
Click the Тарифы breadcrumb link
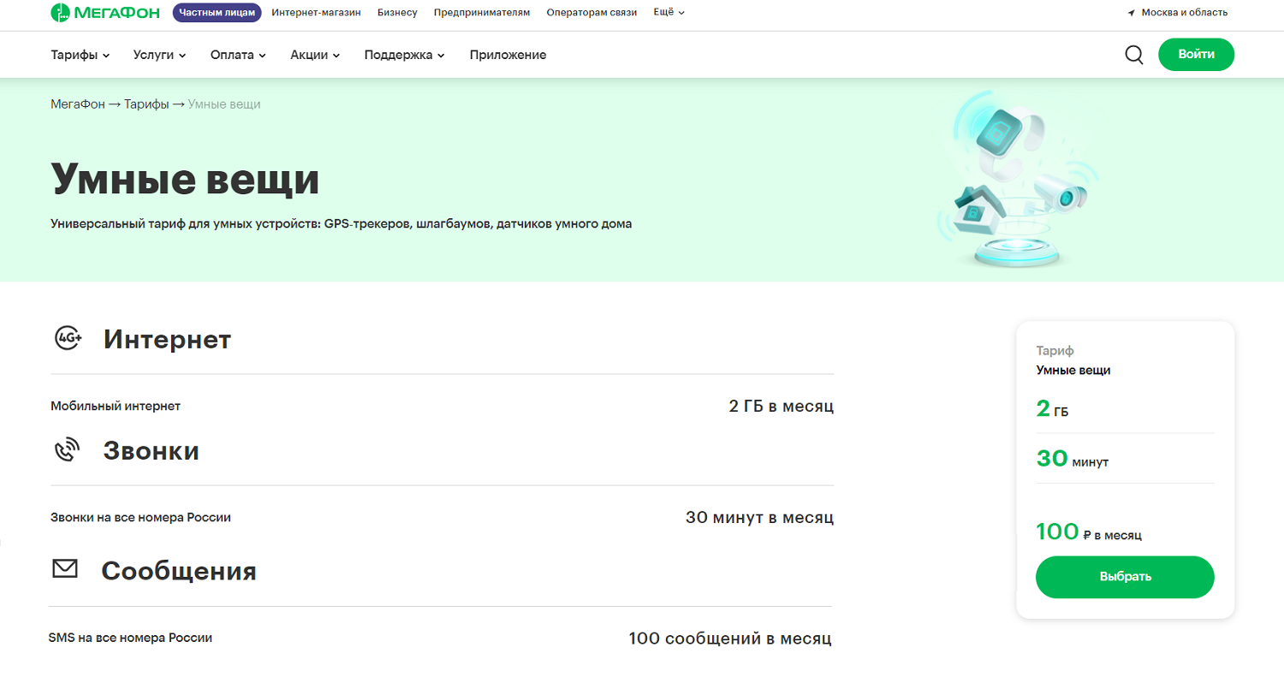click(146, 104)
